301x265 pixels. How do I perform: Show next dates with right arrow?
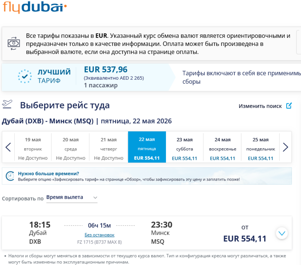click(x=285, y=147)
